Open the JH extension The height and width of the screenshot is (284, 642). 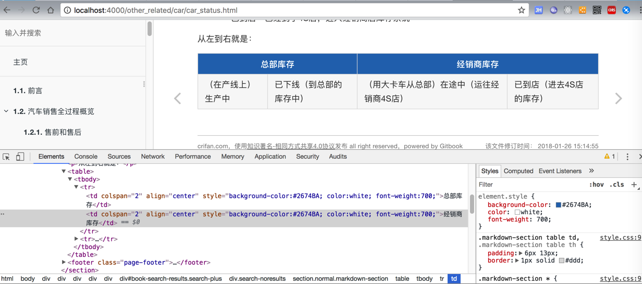(x=539, y=10)
